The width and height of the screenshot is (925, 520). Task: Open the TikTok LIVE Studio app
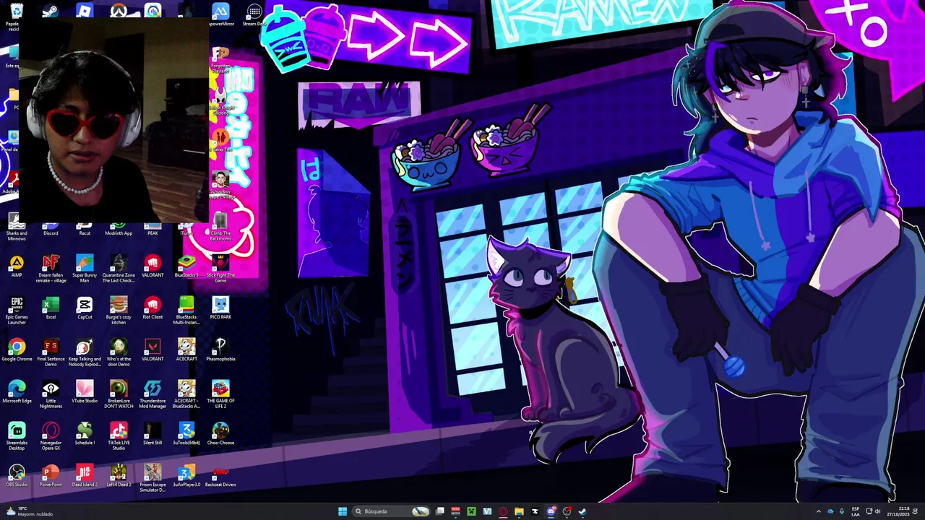pos(119,436)
